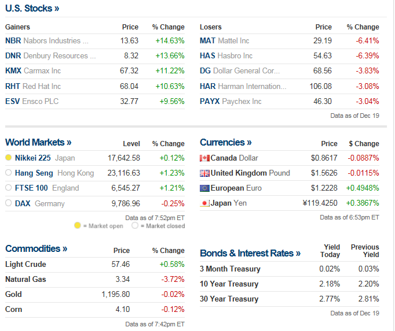Click the Hang Seng market closed indicator
This screenshot has height=331, width=395.
8,173
